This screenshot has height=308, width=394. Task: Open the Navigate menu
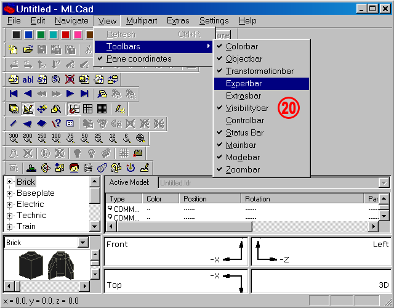71,20
